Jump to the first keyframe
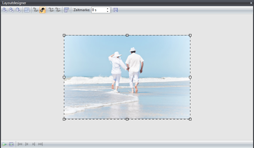The image size is (254, 148). pos(20,144)
